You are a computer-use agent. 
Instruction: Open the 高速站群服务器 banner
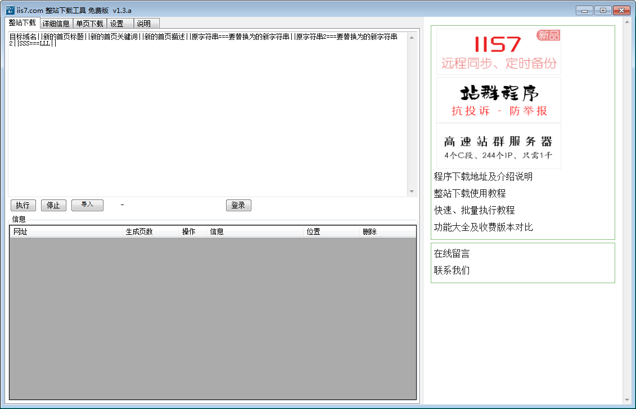[498, 146]
